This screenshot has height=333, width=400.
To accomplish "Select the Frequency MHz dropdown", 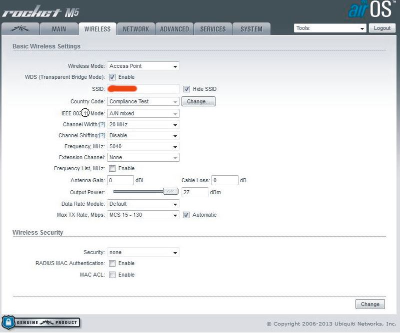I will (143, 146).
